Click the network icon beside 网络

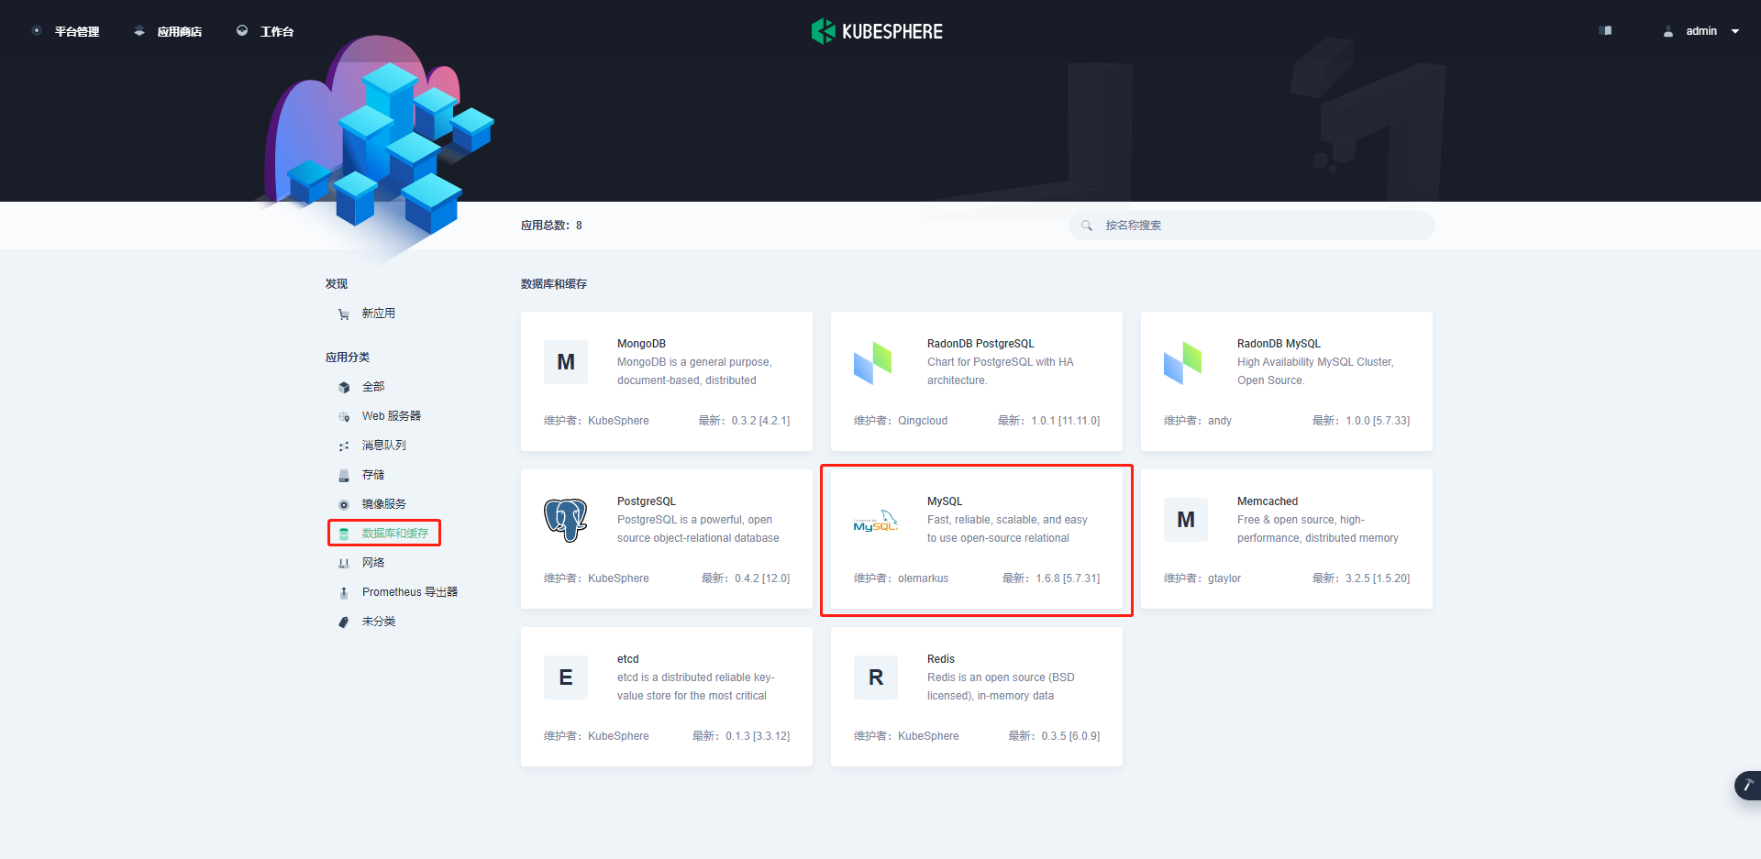(344, 563)
